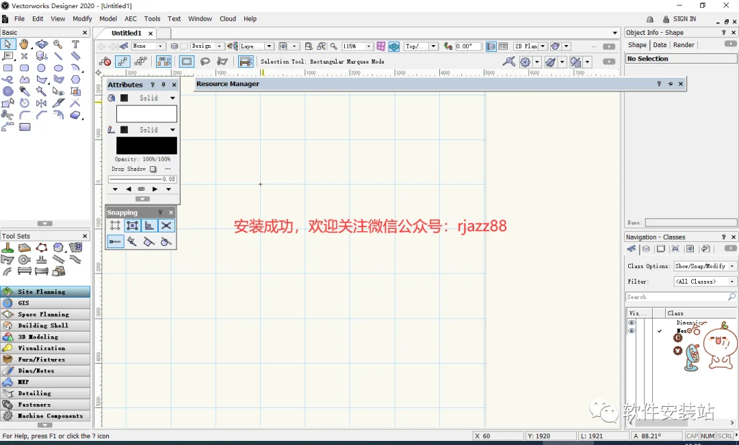739x445 pixels.
Task: Click the SIGN IN button
Action: click(679, 19)
